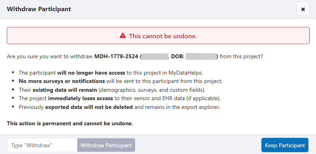Close the Withdraw Participant dialog with X
This screenshot has height=154, width=316.
click(303, 9)
